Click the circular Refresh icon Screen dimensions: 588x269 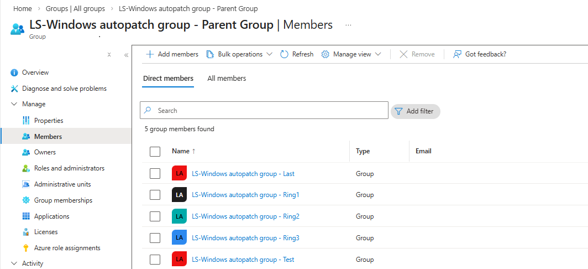pyautogui.click(x=284, y=54)
